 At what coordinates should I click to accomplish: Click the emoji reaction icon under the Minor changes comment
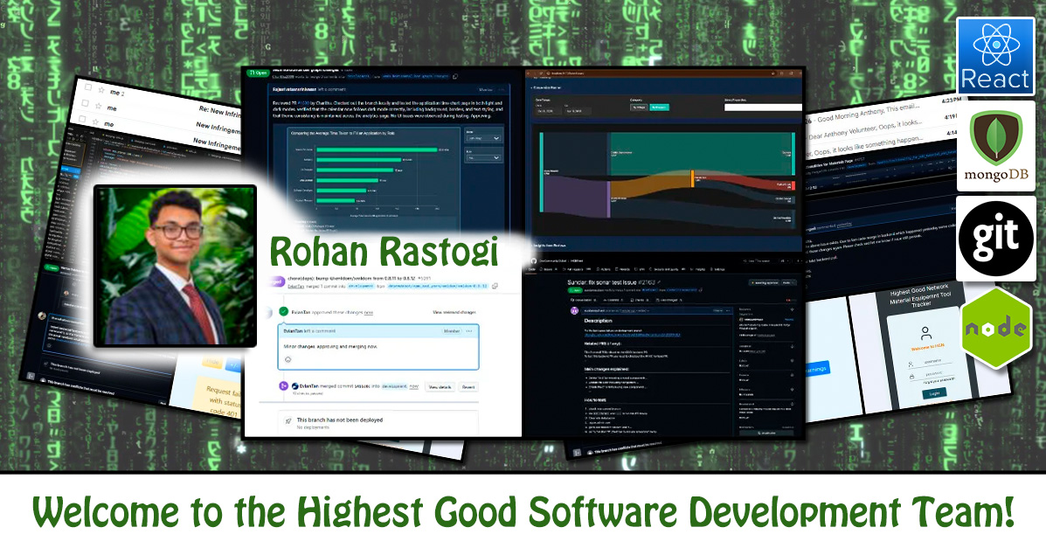click(x=288, y=359)
